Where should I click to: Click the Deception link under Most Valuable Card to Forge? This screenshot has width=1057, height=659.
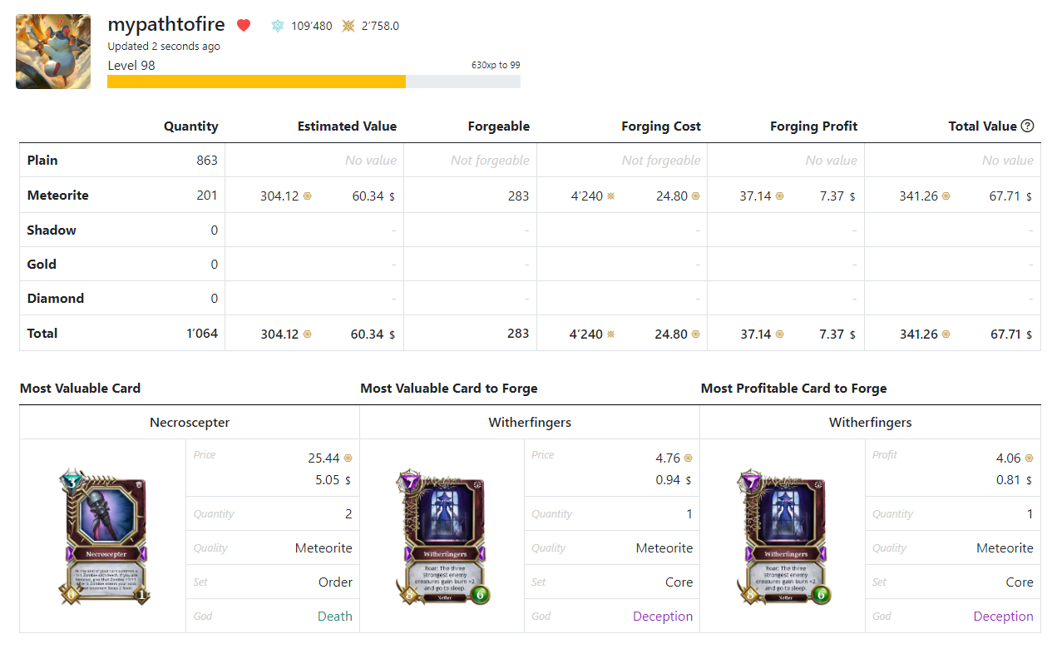click(663, 617)
